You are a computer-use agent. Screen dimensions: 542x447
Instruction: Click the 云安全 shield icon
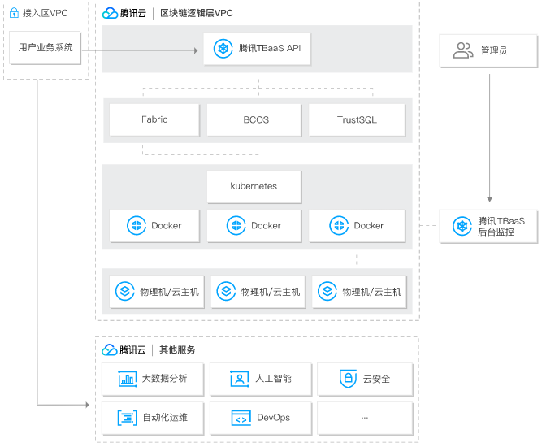[348, 379]
